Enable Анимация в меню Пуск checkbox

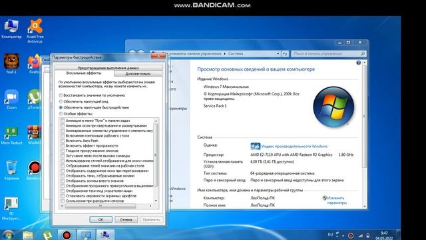point(63,121)
